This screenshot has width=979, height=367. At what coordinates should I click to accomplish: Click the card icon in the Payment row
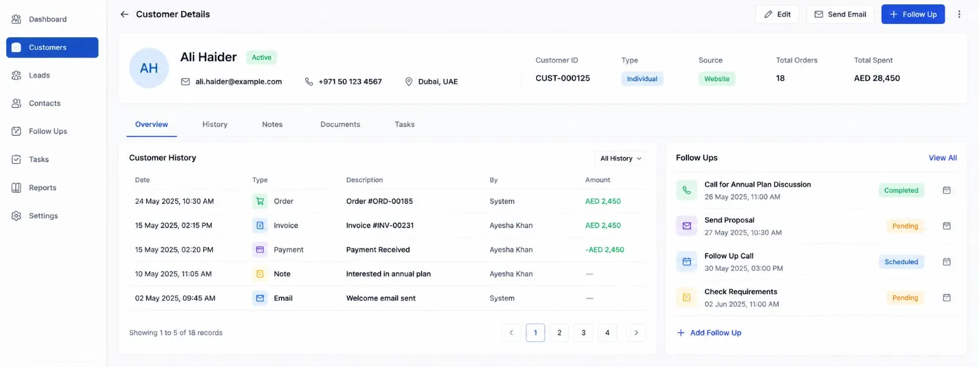[260, 250]
